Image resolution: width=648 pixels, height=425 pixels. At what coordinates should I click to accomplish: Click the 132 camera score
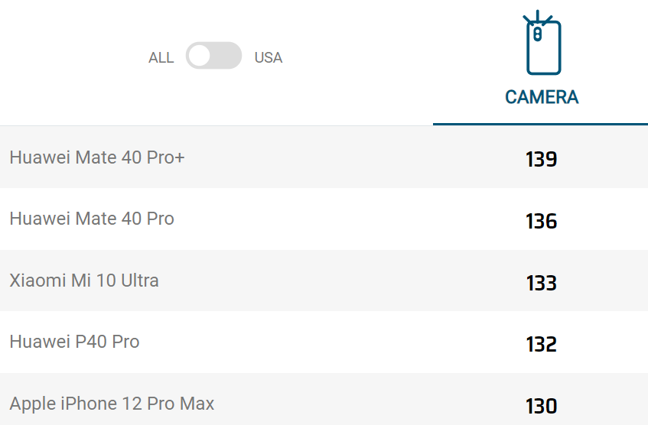point(542,344)
